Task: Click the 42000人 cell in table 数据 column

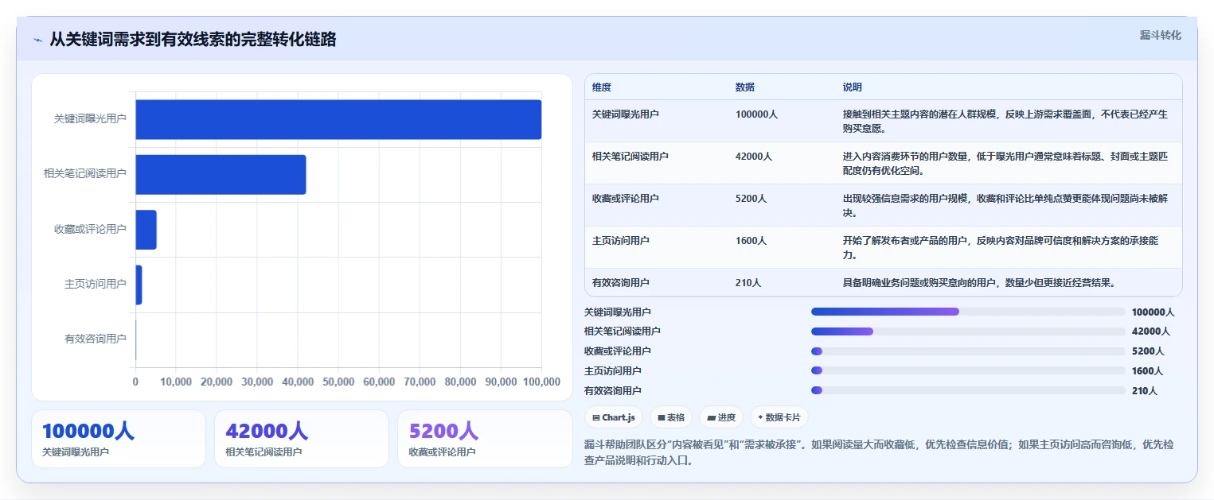Action: pos(754,157)
